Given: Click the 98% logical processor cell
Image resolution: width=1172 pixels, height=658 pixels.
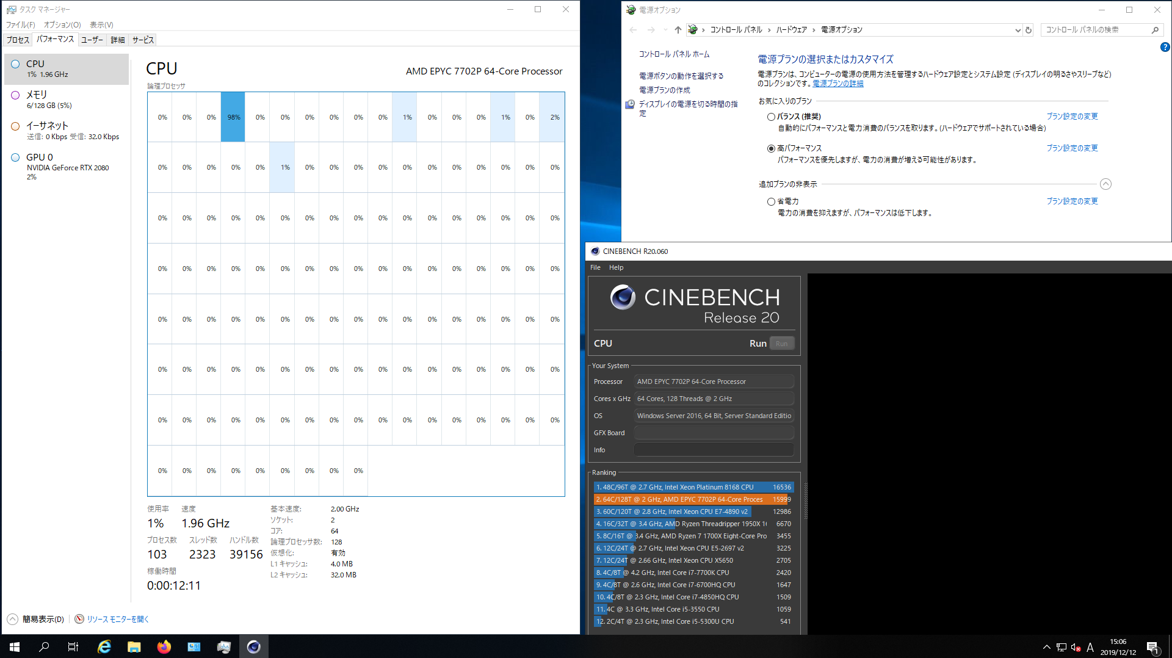Looking at the screenshot, I should click(233, 117).
